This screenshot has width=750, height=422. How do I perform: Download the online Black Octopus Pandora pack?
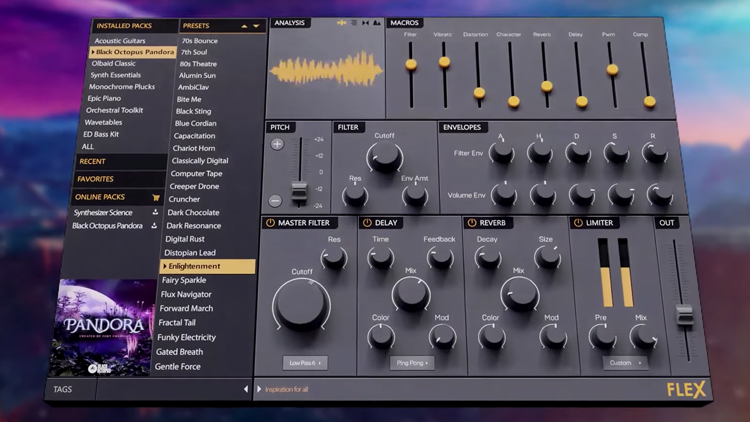[x=154, y=226]
